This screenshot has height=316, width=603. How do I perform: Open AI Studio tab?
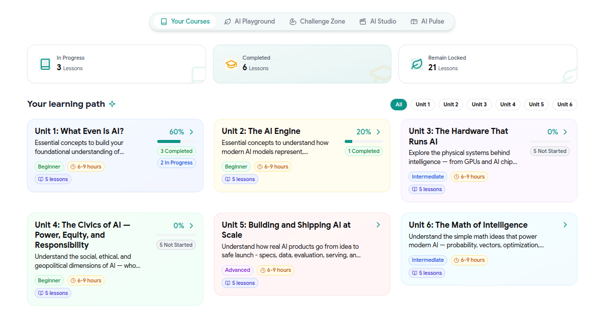click(x=377, y=22)
